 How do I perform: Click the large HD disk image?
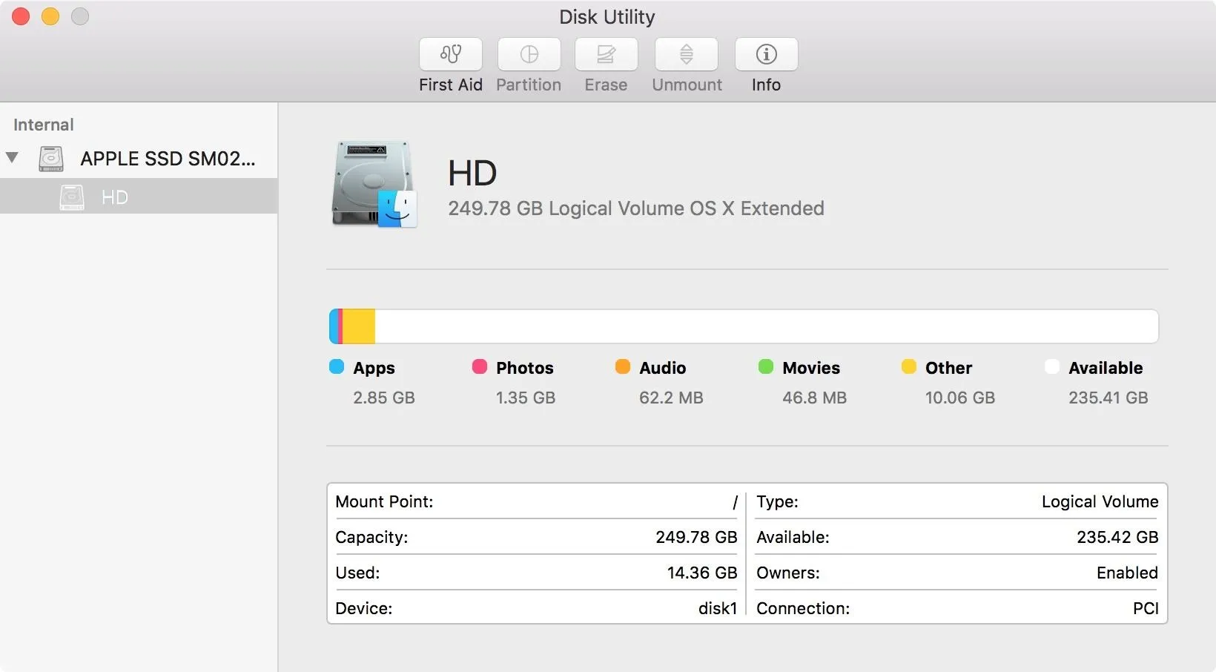374,183
